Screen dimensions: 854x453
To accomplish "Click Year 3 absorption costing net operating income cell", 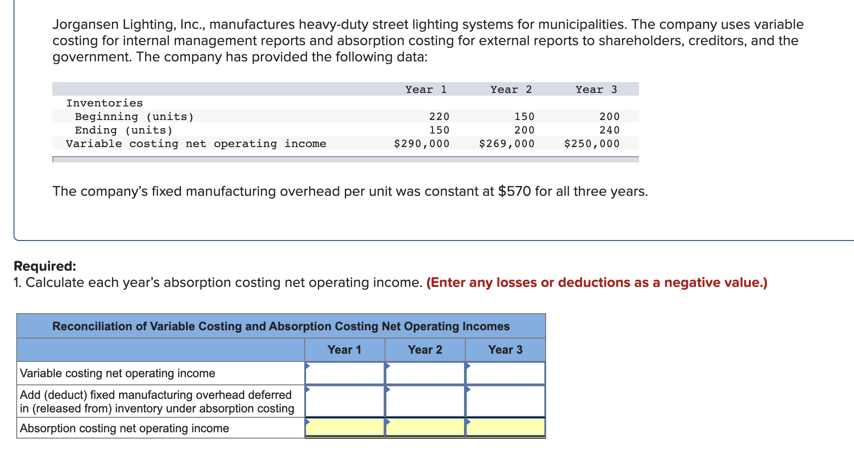I will (506, 427).
